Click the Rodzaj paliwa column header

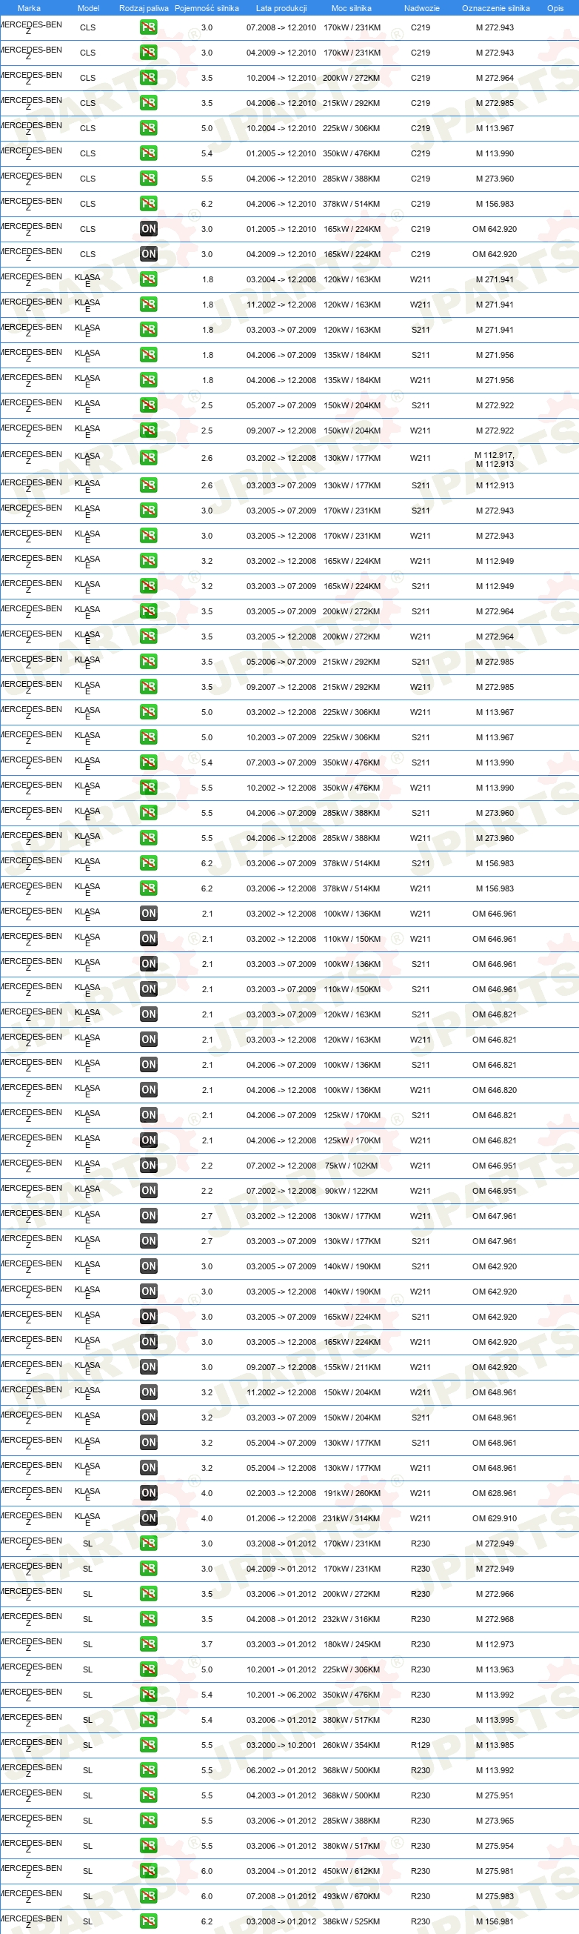coord(144,8)
